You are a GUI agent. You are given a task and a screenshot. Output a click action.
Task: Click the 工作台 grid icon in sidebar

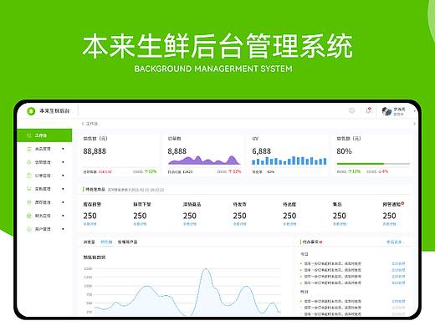pos(28,135)
